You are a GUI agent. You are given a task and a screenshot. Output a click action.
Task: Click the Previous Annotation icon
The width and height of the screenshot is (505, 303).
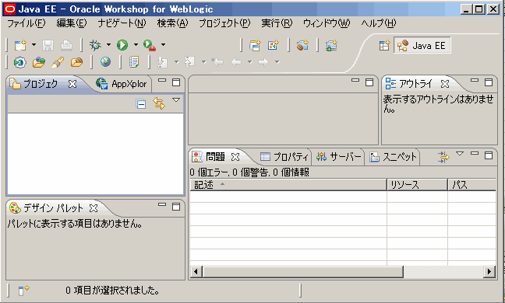click(189, 62)
